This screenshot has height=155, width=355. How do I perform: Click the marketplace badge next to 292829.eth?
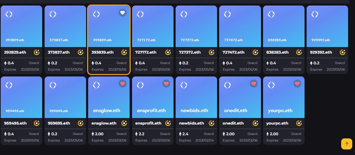click(37, 52)
